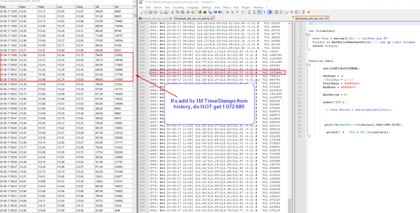Open the Encoding menu
The height and width of the screenshot is (213, 420).
pos(178,7)
